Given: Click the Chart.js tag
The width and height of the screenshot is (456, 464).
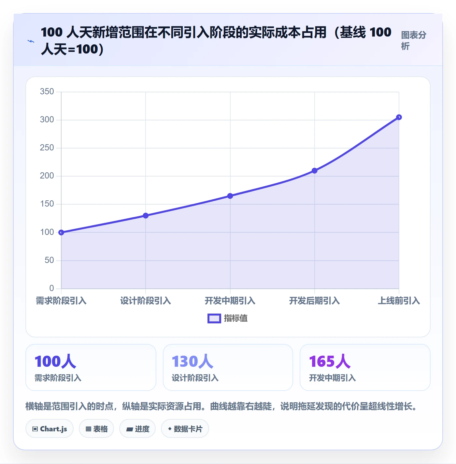Looking at the screenshot, I should 50,429.
